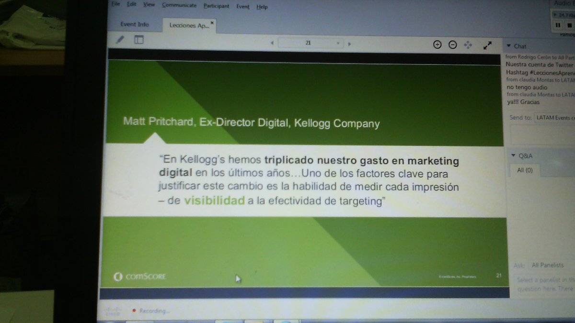The width and height of the screenshot is (575, 323).
Task: Go to previous slide arrow
Action: (272, 43)
